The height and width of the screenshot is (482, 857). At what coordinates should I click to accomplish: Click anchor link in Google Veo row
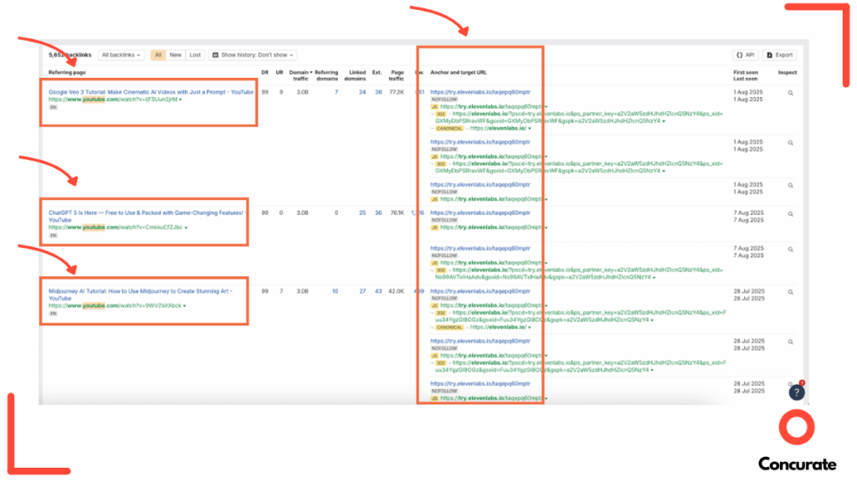[480, 92]
